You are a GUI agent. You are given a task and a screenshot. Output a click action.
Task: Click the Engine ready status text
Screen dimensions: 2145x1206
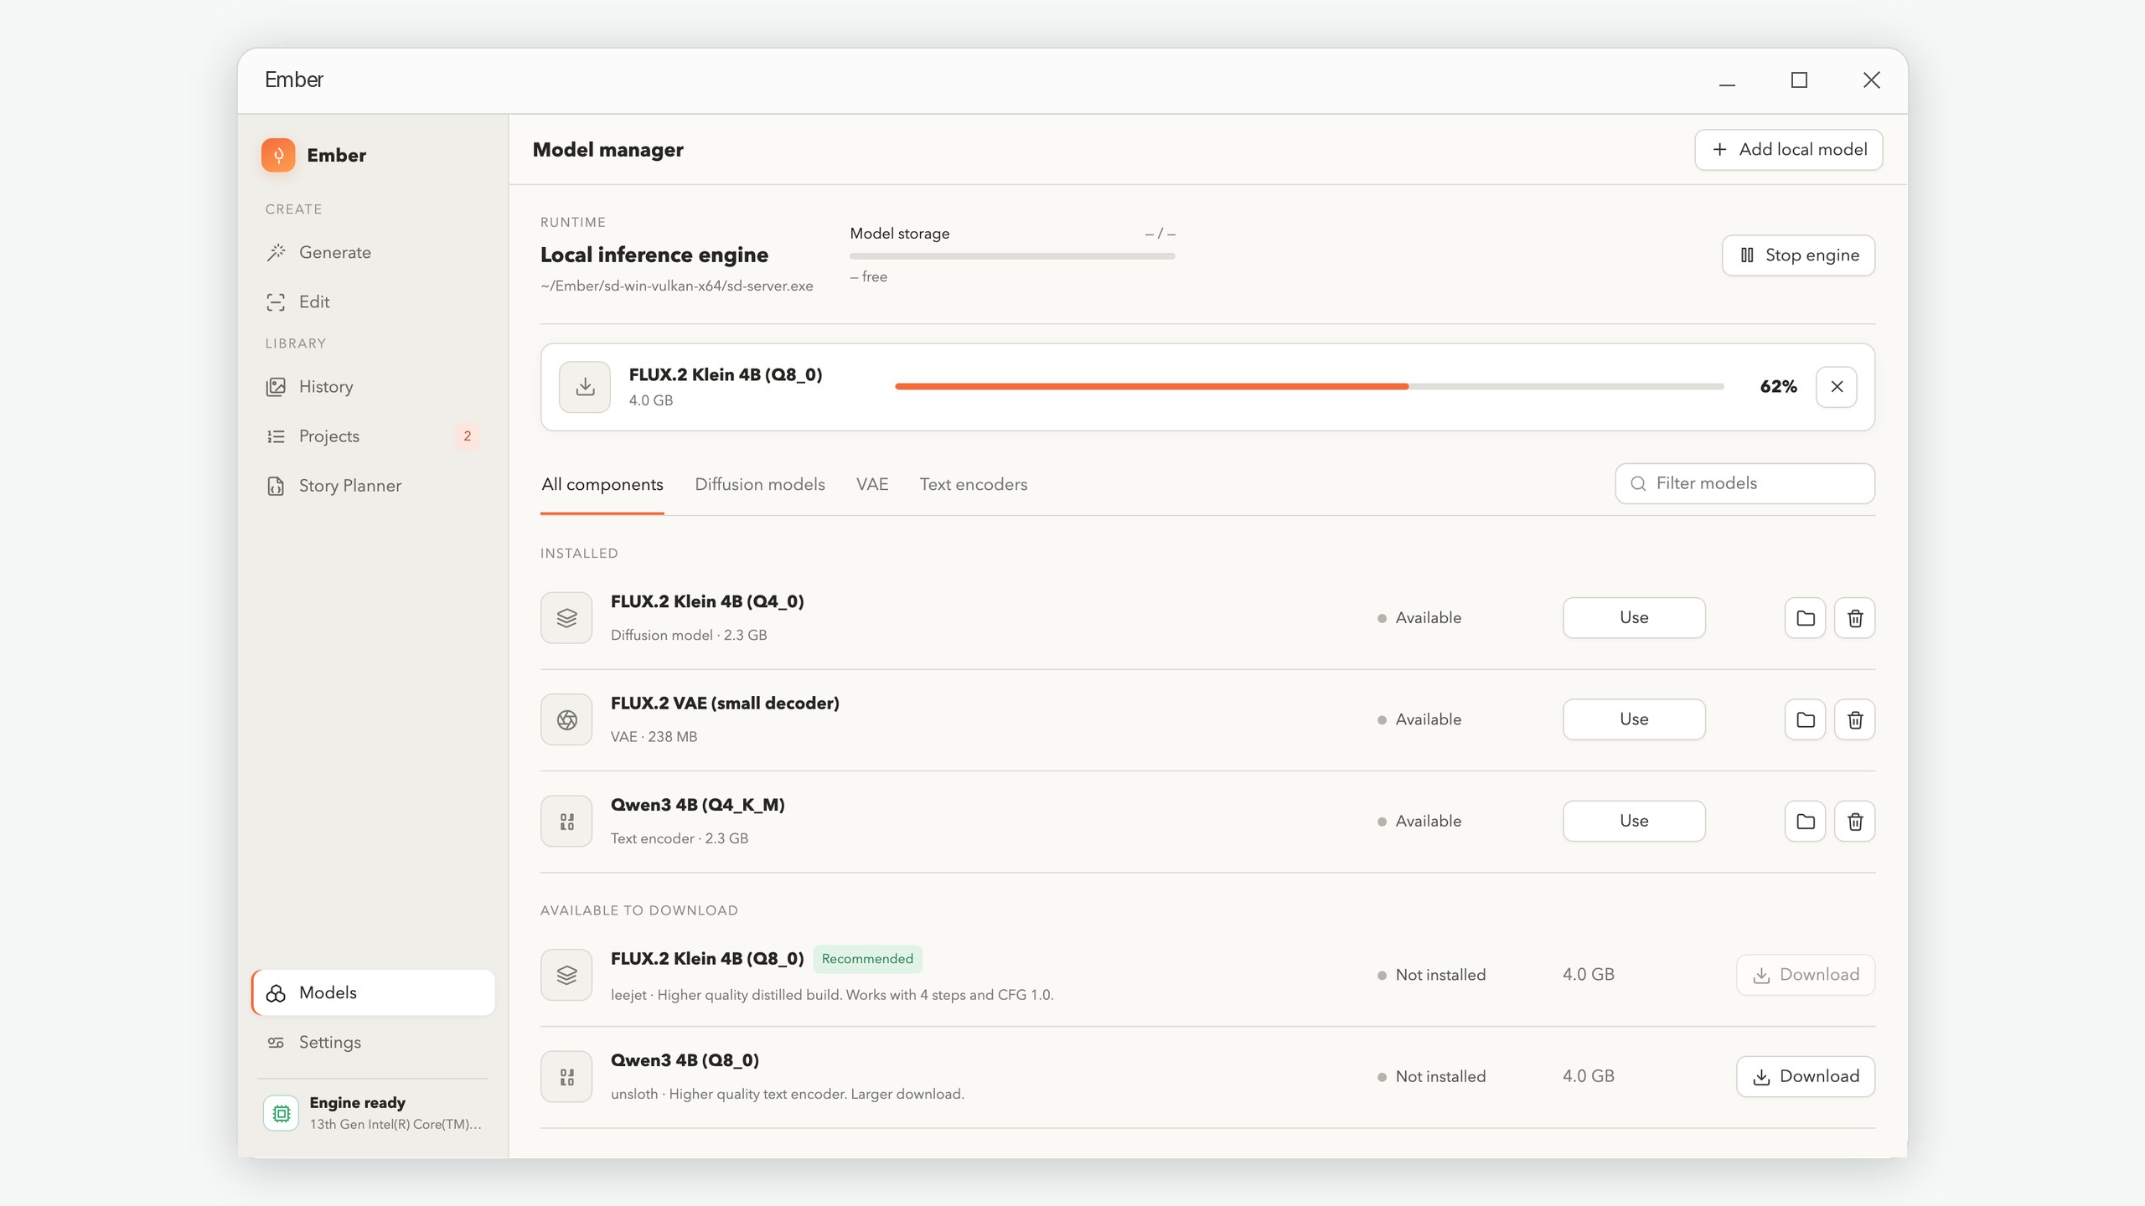tap(357, 1102)
